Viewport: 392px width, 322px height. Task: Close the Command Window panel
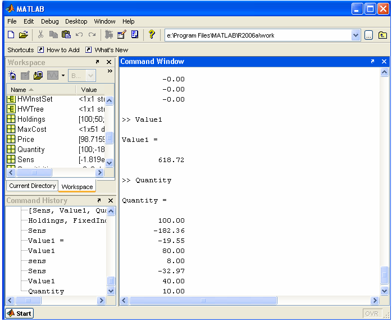(384, 62)
